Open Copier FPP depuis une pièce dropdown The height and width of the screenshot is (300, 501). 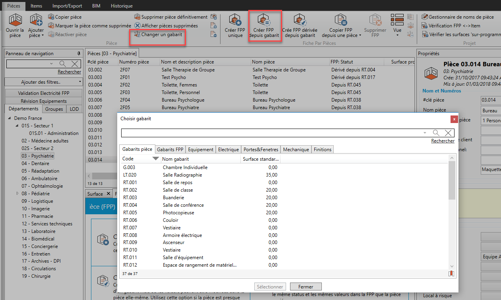341,35
